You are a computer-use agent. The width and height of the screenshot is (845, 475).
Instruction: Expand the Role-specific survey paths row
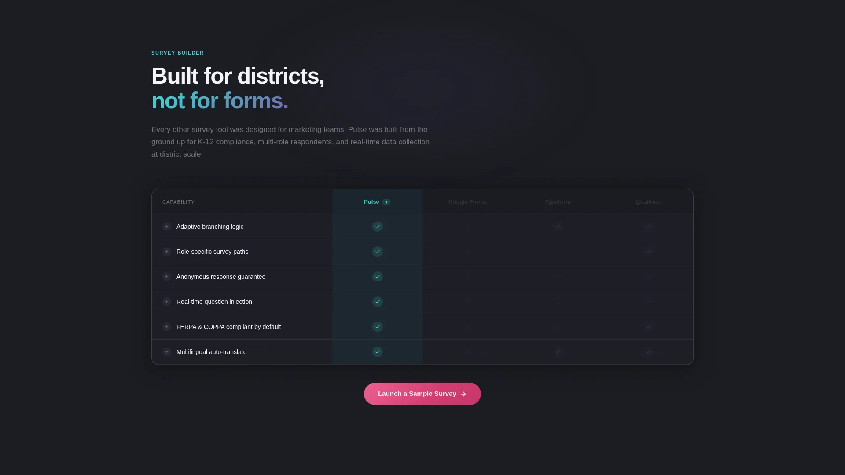(x=167, y=252)
